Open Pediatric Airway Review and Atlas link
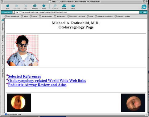The height and width of the screenshot is (117, 149). (x=37, y=85)
